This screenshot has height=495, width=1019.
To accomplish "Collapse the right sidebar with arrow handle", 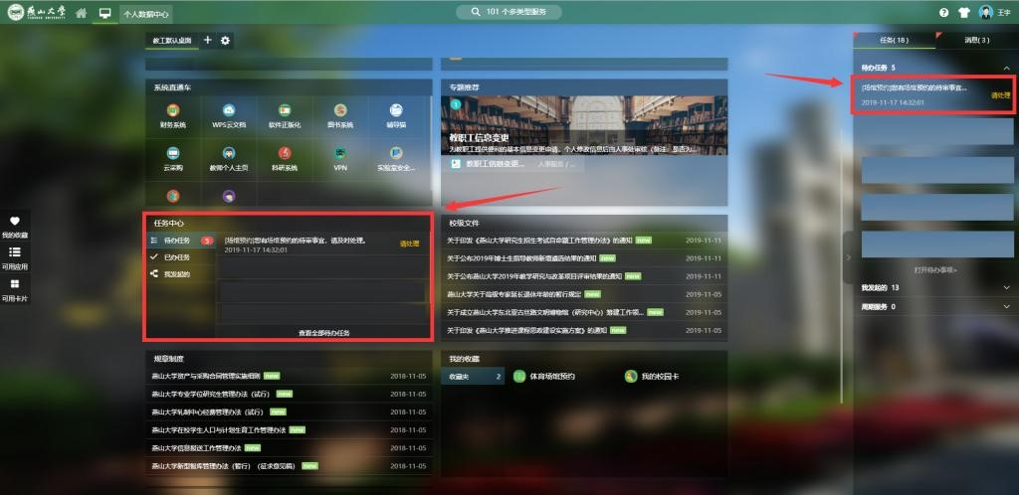I will (x=847, y=257).
